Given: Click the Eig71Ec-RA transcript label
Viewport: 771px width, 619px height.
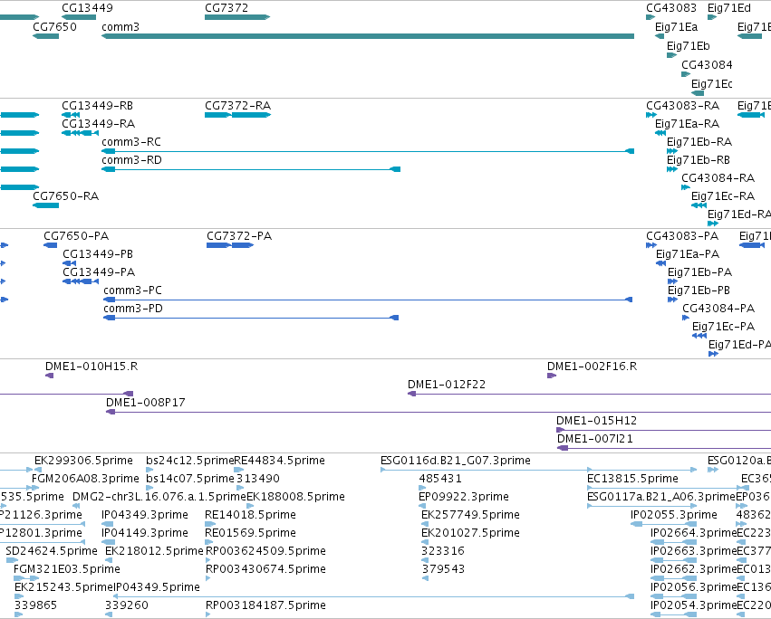Looking at the screenshot, I should tap(723, 196).
